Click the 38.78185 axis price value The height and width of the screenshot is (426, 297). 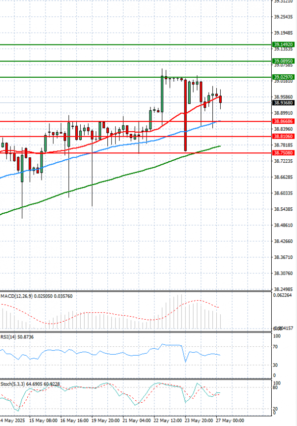(283, 145)
